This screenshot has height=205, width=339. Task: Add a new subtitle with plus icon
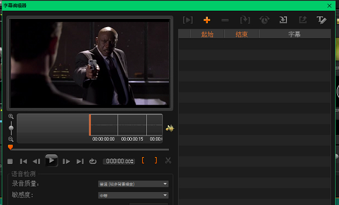point(207,20)
